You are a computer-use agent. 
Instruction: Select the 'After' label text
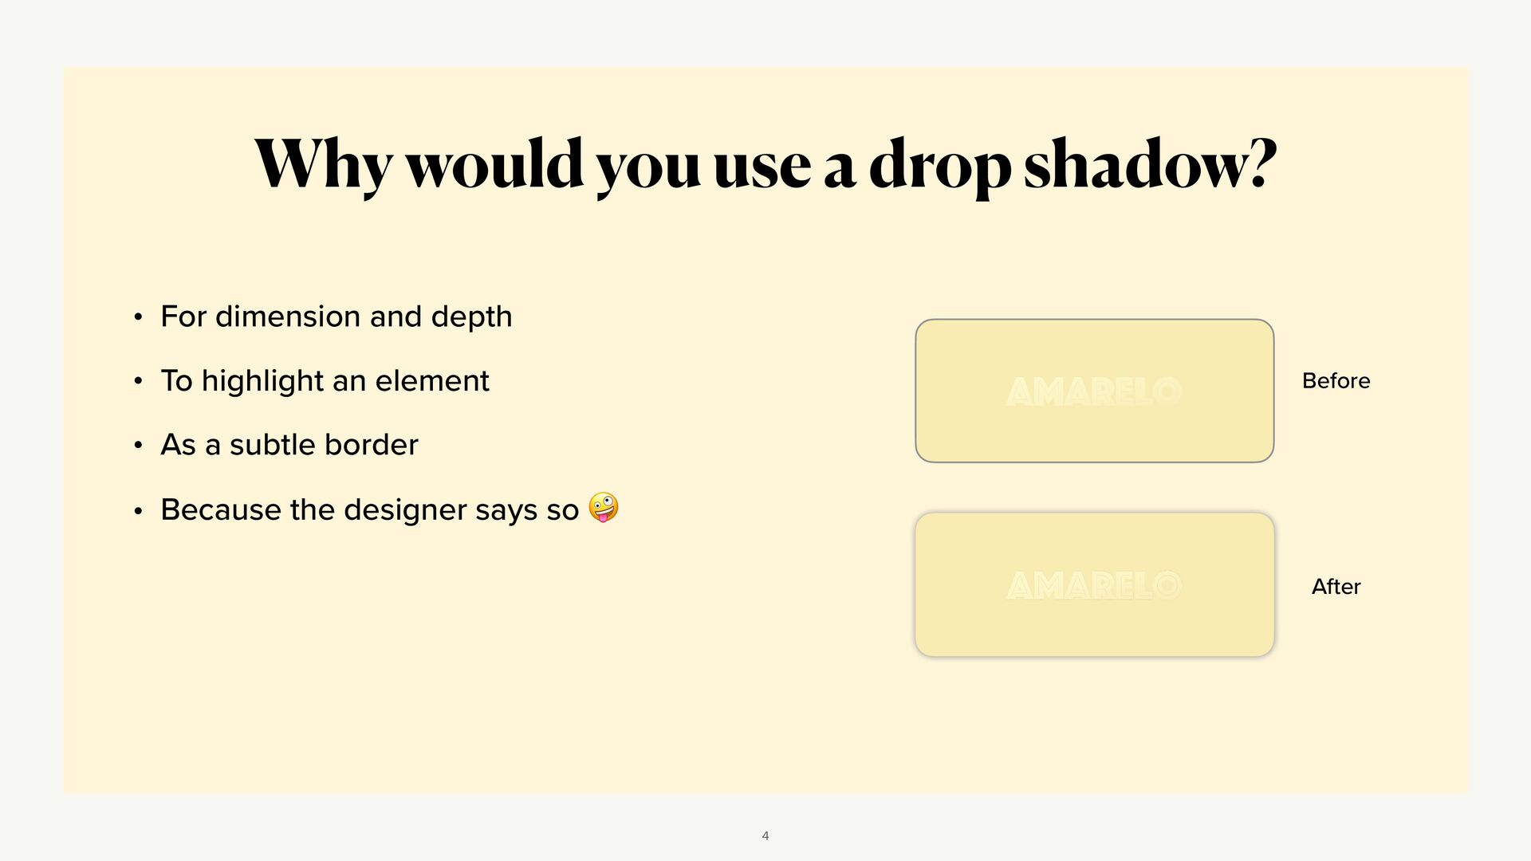[x=1336, y=587]
